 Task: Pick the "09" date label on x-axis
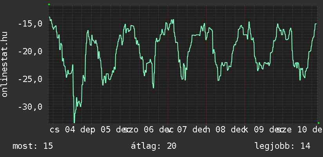pos(259,130)
